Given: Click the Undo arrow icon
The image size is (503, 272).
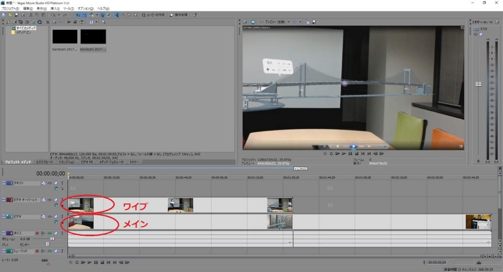Looking at the screenshot, I should pos(53,15).
